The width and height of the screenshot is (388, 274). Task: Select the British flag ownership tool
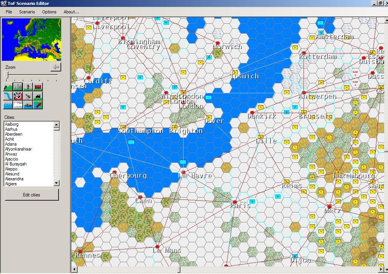(18, 96)
